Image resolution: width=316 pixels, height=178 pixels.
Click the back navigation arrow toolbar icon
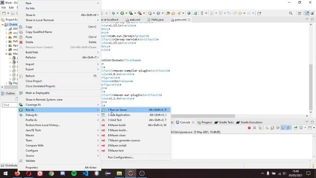pyautogui.click(x=240, y=13)
